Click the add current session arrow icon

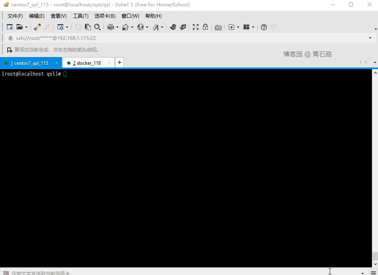10,50
